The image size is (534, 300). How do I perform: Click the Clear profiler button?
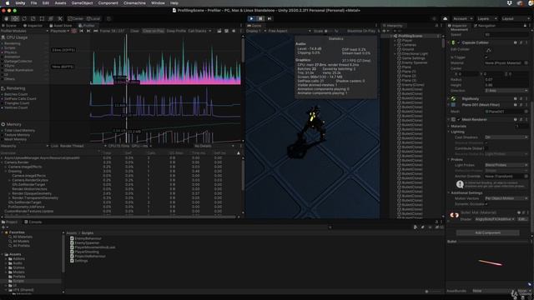point(135,31)
